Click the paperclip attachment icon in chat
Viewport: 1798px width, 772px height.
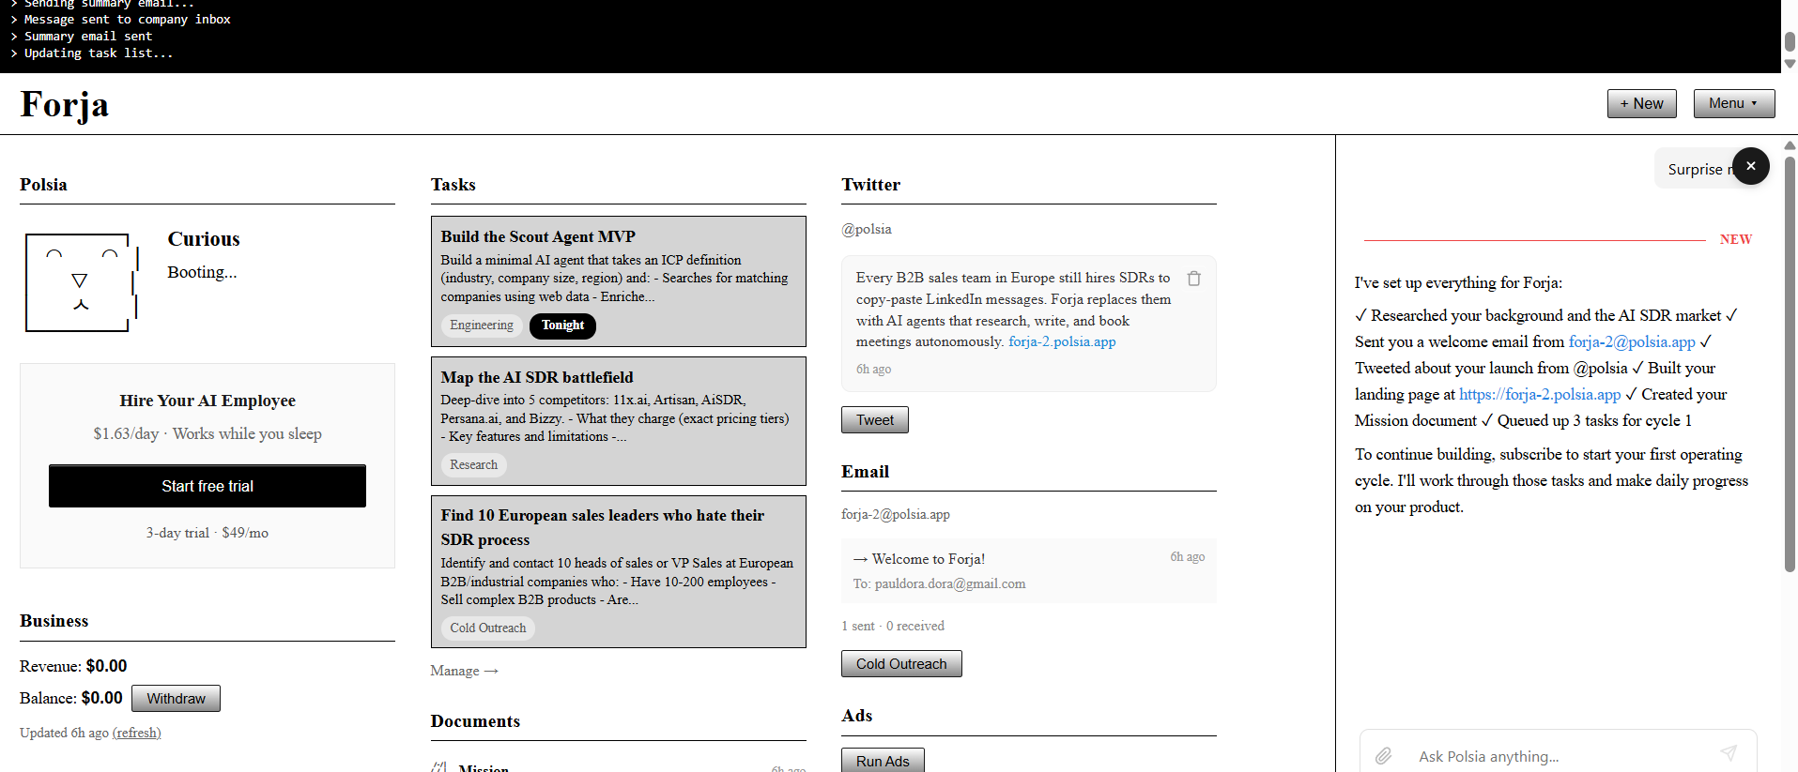point(1383,756)
